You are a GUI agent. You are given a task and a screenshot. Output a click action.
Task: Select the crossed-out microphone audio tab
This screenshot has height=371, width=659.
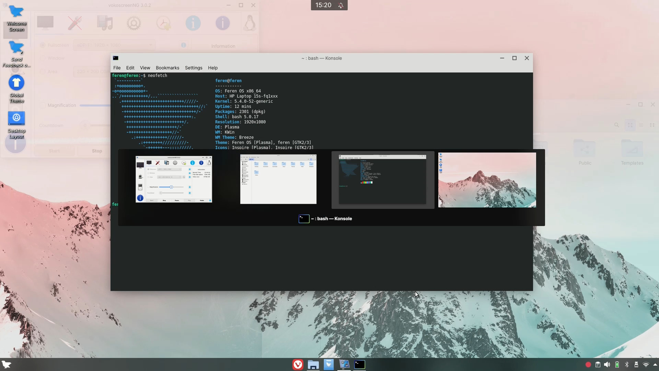[74, 23]
